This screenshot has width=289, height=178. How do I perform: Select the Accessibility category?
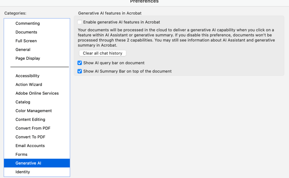tap(27, 76)
